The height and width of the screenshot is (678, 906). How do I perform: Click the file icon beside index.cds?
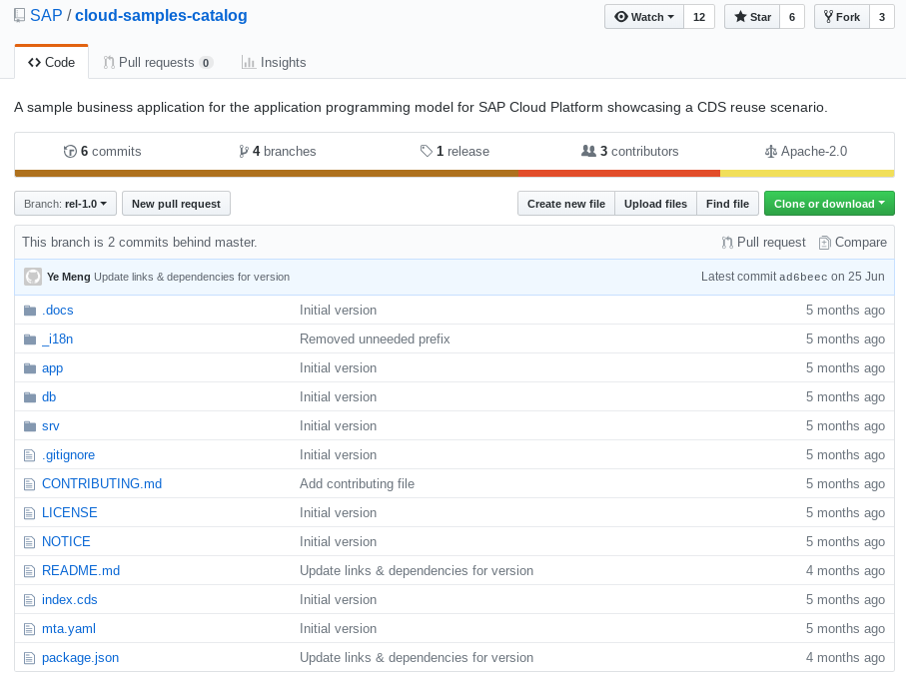(x=30, y=600)
